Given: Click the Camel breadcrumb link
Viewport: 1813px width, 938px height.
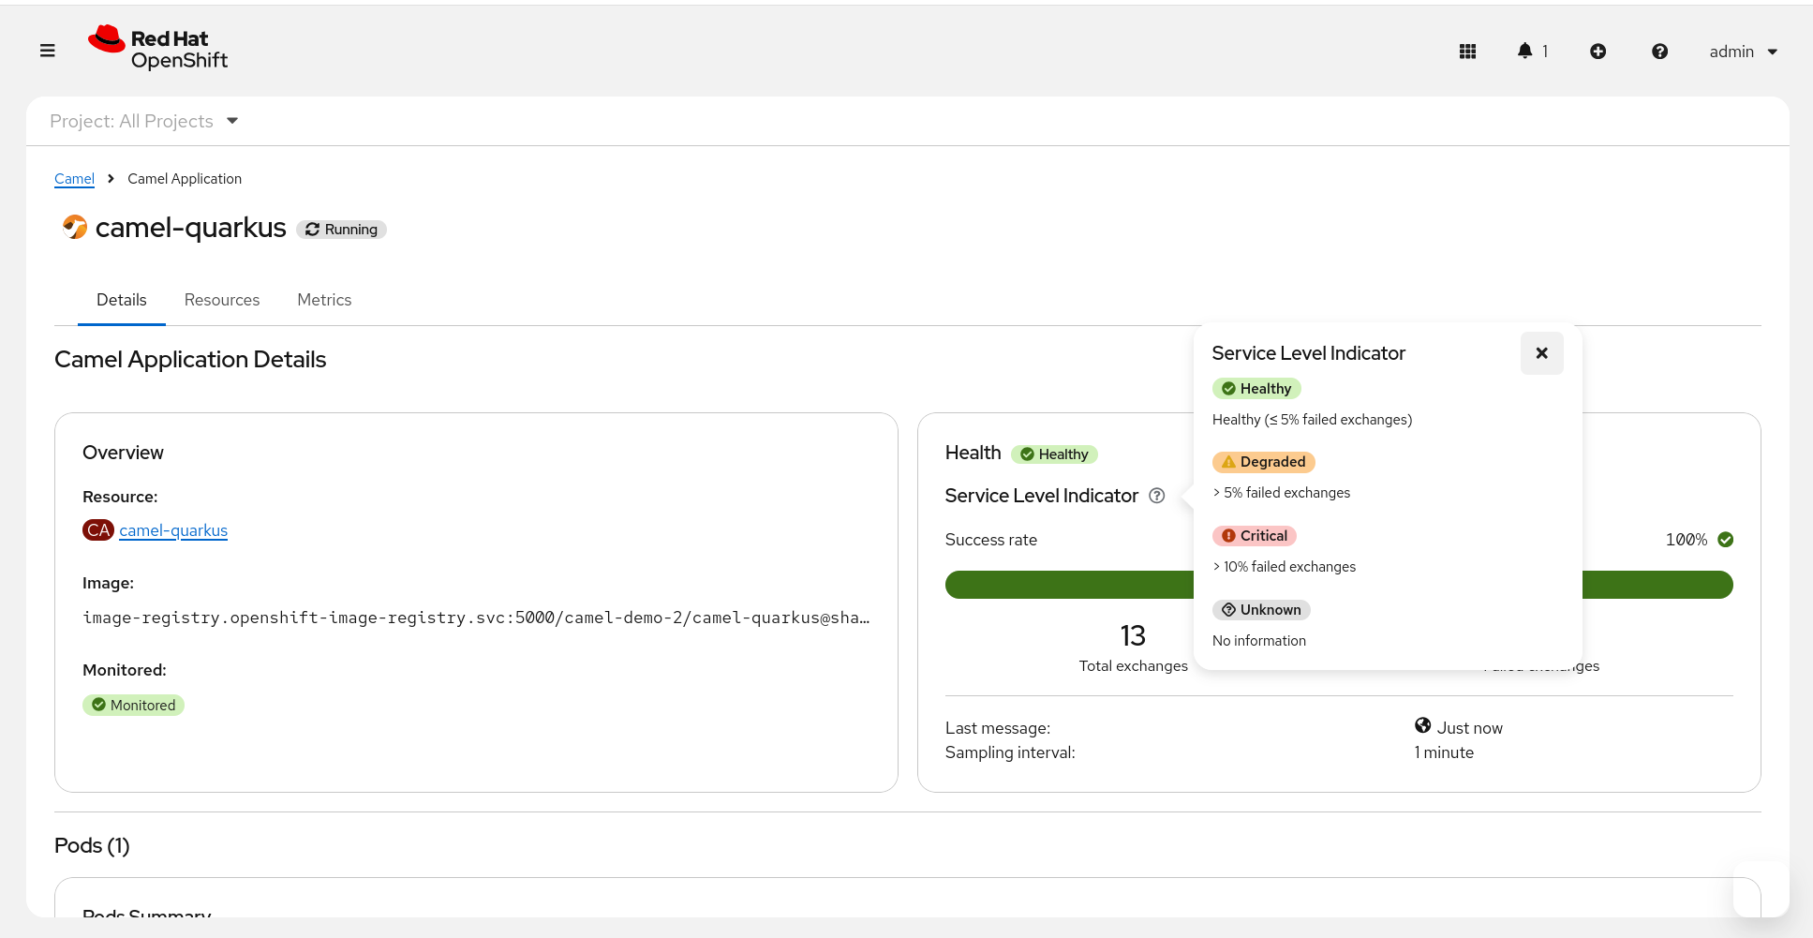Looking at the screenshot, I should [x=74, y=179].
